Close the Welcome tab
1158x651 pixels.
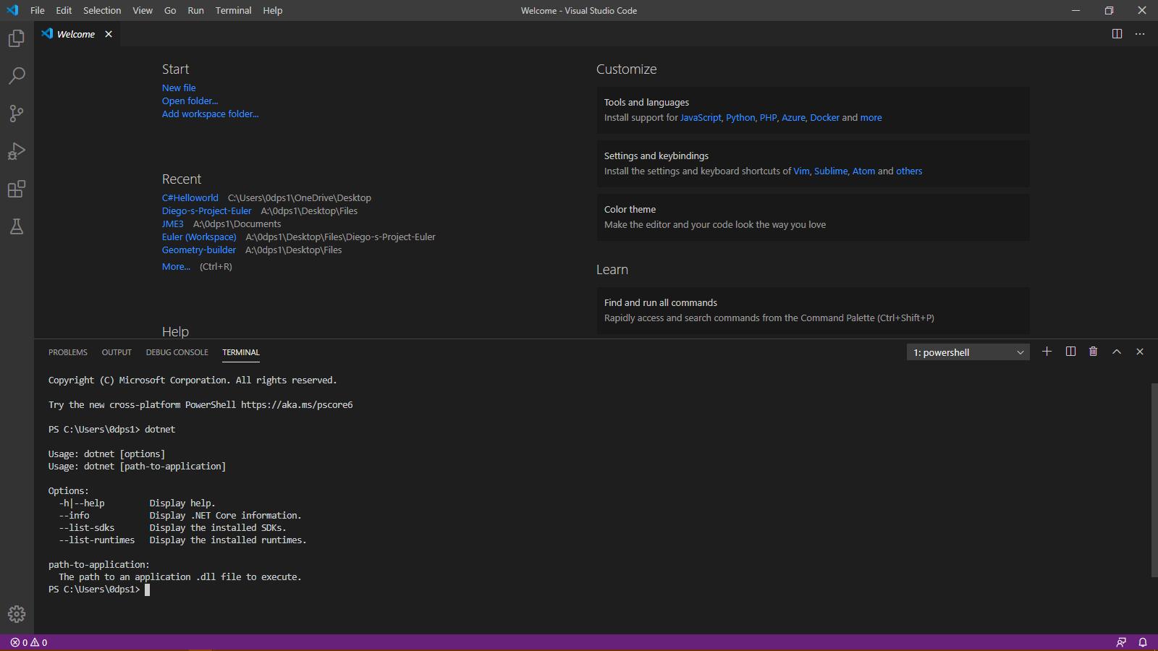pos(109,34)
